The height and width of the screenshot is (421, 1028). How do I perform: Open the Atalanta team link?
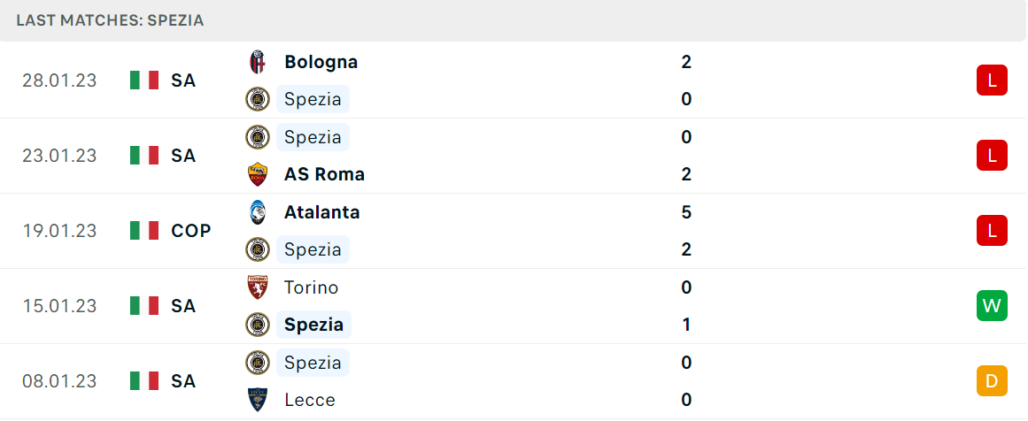[x=321, y=212]
